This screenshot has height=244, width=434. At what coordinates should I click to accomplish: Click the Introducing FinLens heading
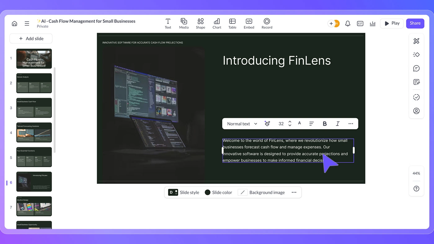277,60
